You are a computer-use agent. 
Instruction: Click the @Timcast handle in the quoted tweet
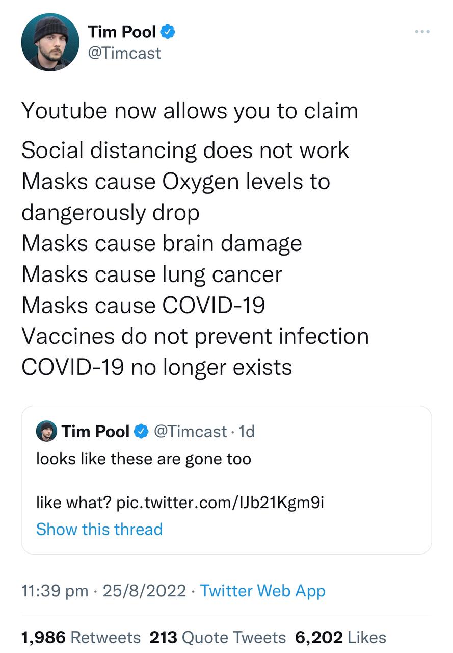click(190, 432)
